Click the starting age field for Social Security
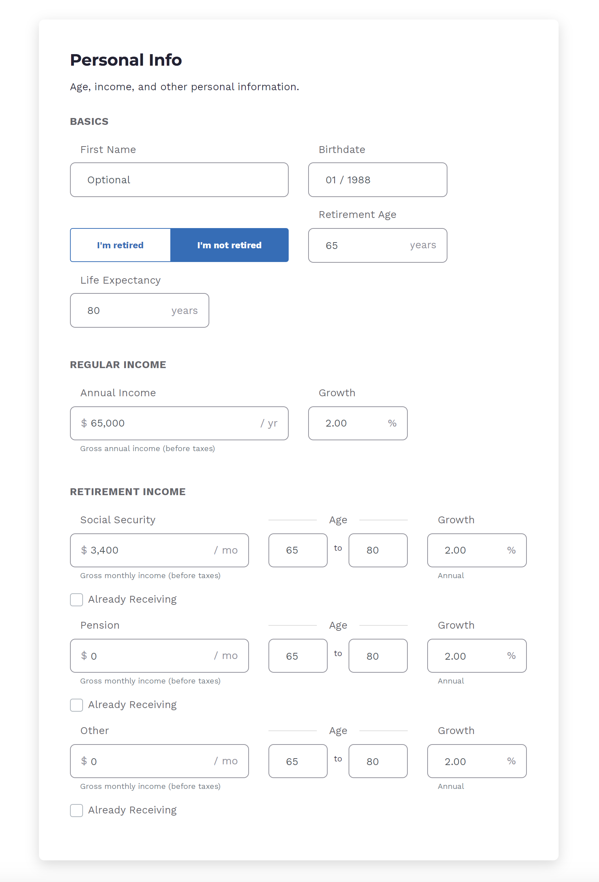 pos(298,550)
